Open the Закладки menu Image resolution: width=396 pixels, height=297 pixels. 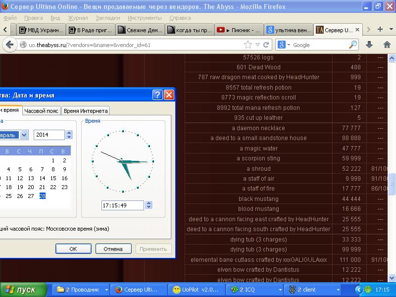click(107, 18)
